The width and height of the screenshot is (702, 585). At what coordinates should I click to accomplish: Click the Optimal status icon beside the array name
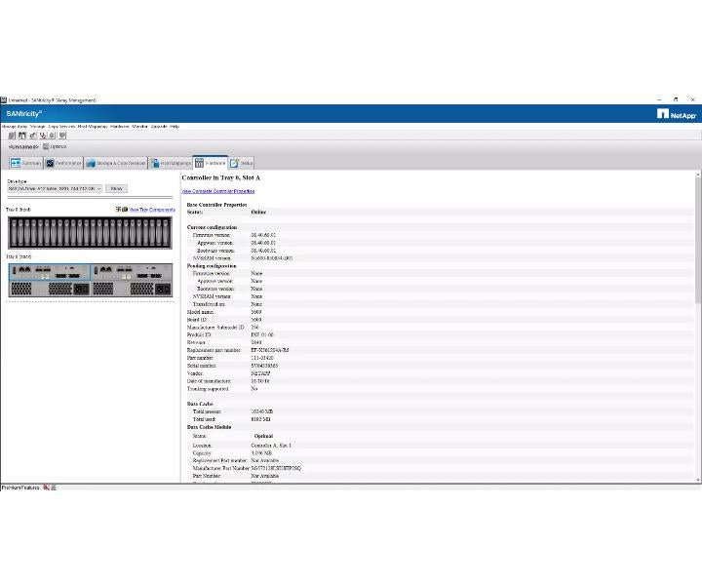click(x=46, y=147)
